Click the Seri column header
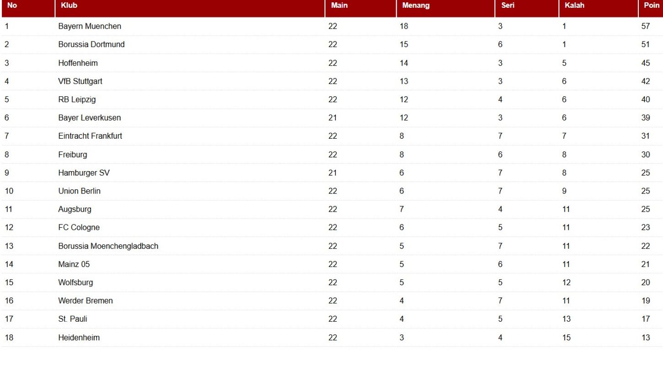 point(508,5)
